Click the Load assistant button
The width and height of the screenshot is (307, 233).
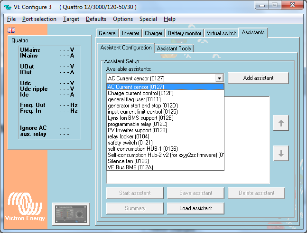coord(195,208)
